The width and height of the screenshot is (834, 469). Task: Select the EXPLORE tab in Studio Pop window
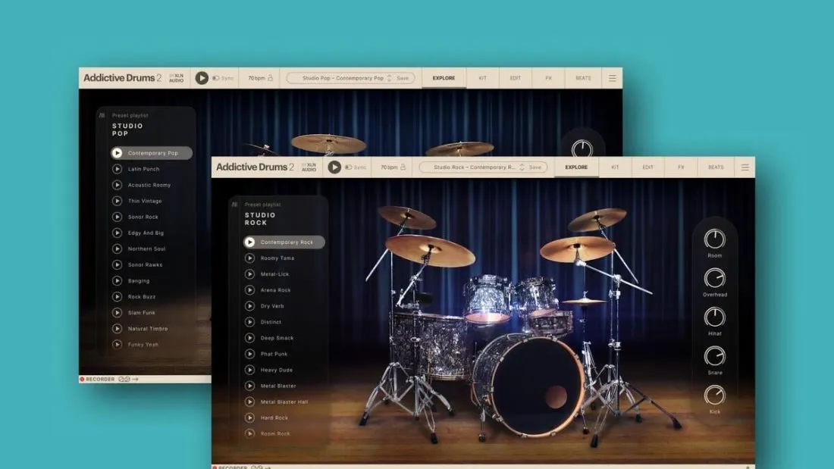tap(444, 78)
